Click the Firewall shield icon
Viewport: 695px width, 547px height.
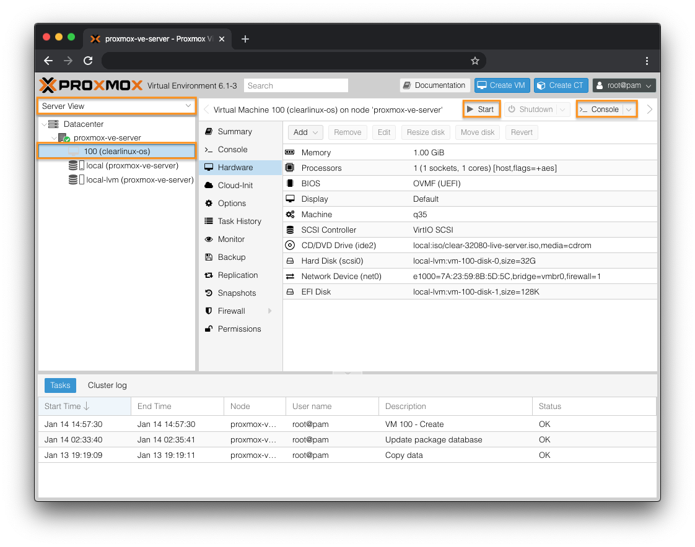pyautogui.click(x=209, y=311)
